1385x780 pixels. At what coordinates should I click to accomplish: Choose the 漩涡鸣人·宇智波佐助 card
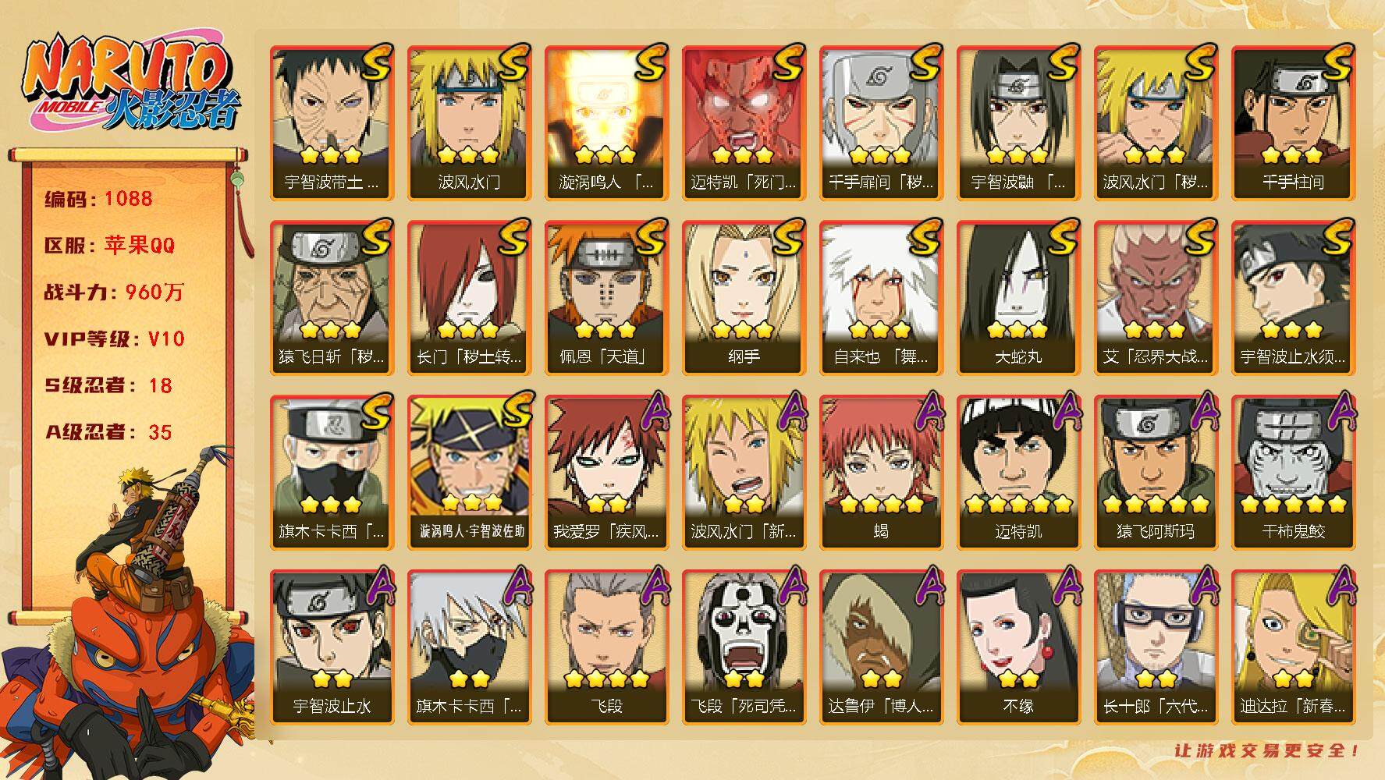point(469,473)
